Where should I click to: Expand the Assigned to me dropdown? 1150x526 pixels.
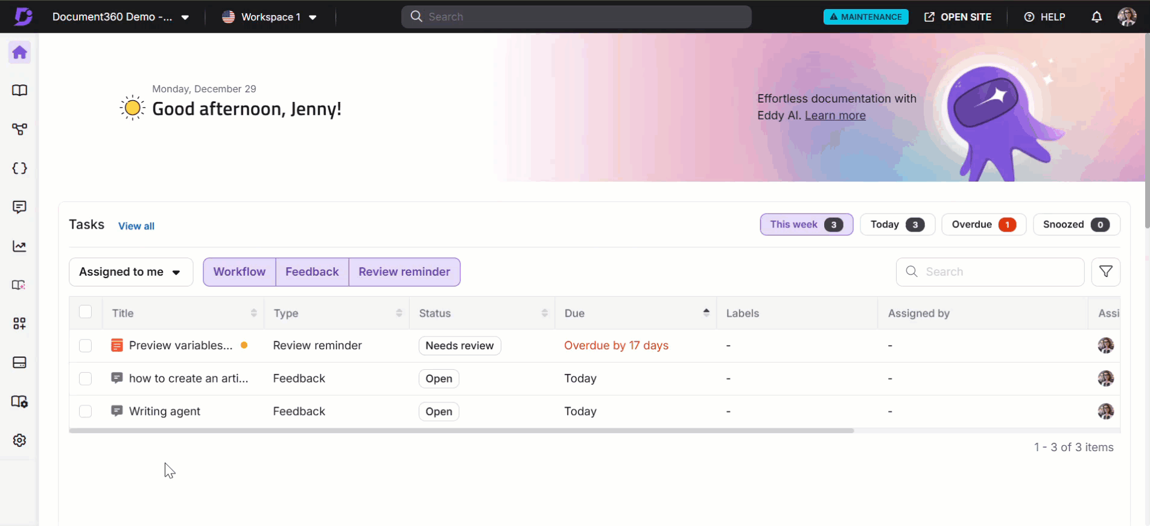pyautogui.click(x=130, y=272)
